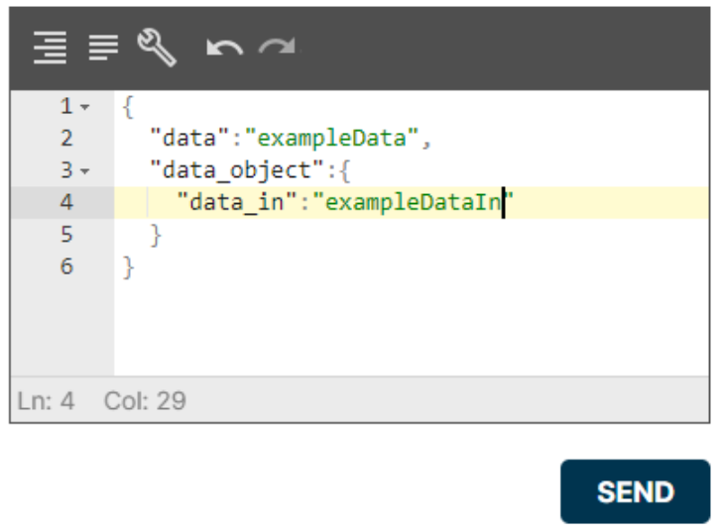Image resolution: width=719 pixels, height=532 pixels.
Task: Click inside the "exampleDataIn" value
Action: coord(412,203)
